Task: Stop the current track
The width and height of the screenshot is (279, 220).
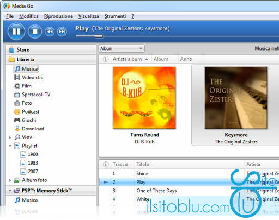Action: pos(35,32)
